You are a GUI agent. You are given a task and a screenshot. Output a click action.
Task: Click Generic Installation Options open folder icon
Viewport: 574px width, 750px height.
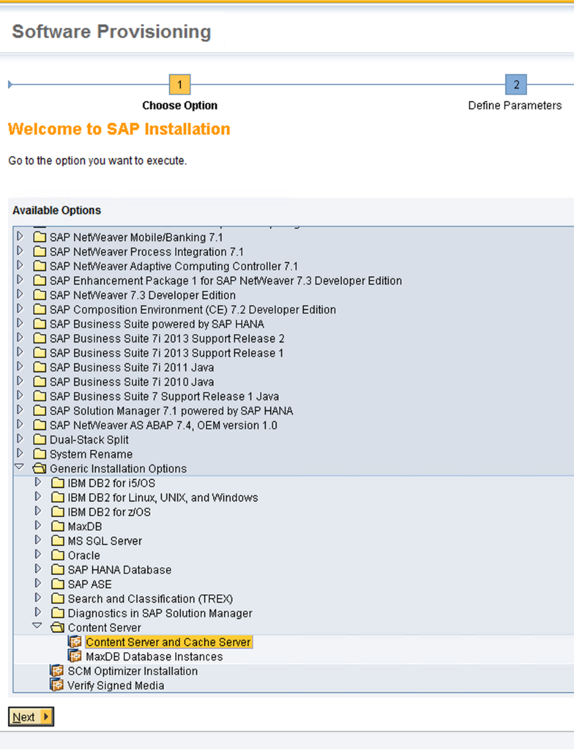(x=40, y=468)
